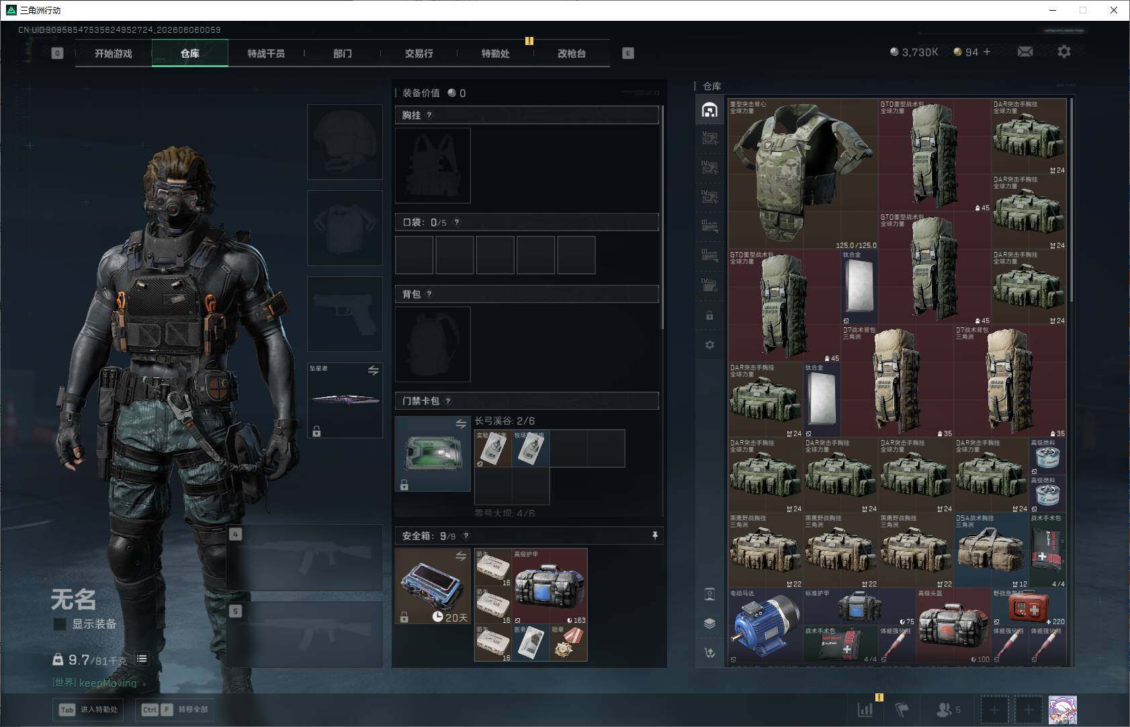The height and width of the screenshot is (727, 1130).
Task: Click swap icon on the safe box
Action: coord(461,556)
